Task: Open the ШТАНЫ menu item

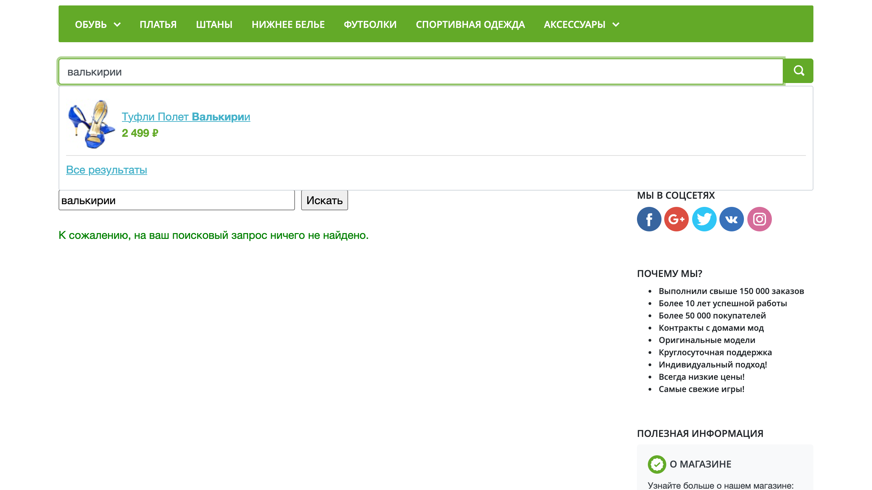Action: [x=214, y=24]
